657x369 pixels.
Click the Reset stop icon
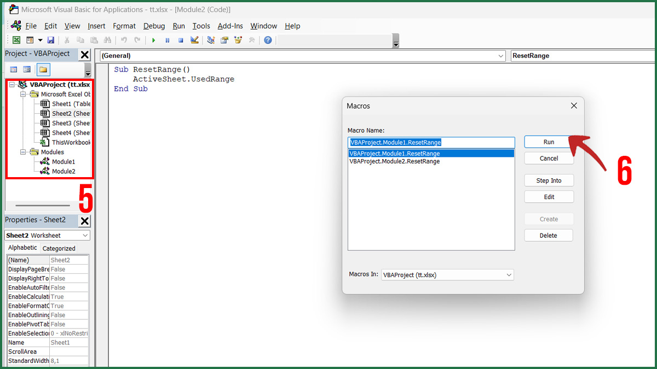point(180,40)
